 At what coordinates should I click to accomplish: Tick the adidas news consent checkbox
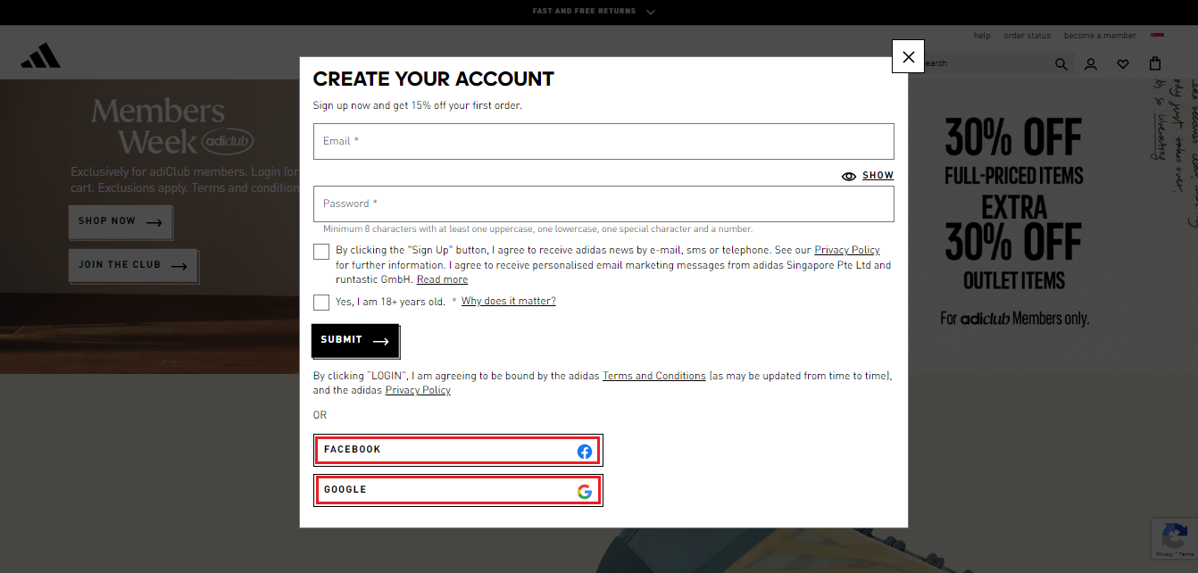pyautogui.click(x=321, y=252)
